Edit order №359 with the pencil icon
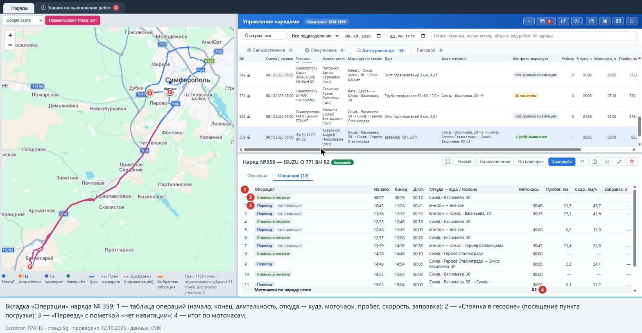Screen dimensions: 642x333 click(619, 162)
